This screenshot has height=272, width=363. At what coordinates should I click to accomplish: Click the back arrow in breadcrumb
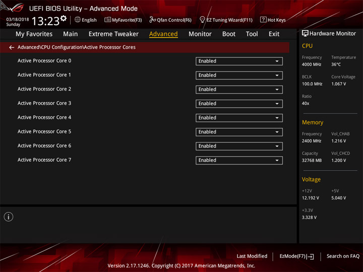[11, 47]
